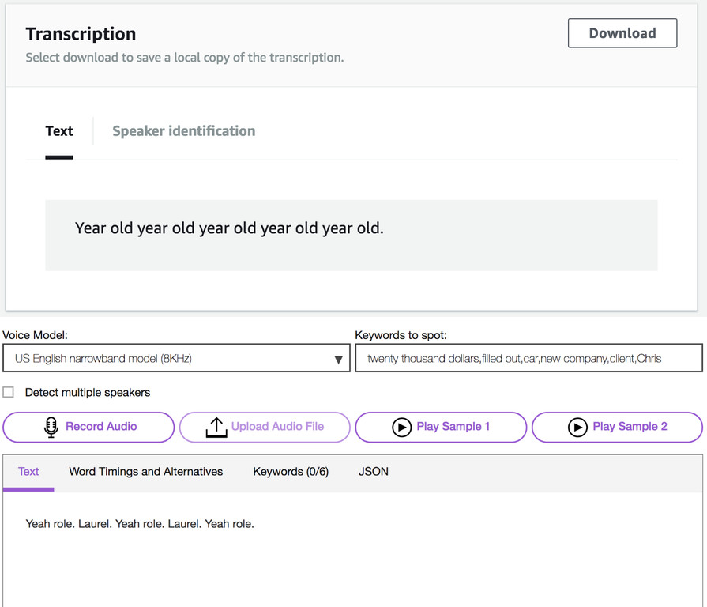
Task: Click the upload arrow icon for audio file
Action: 216,427
